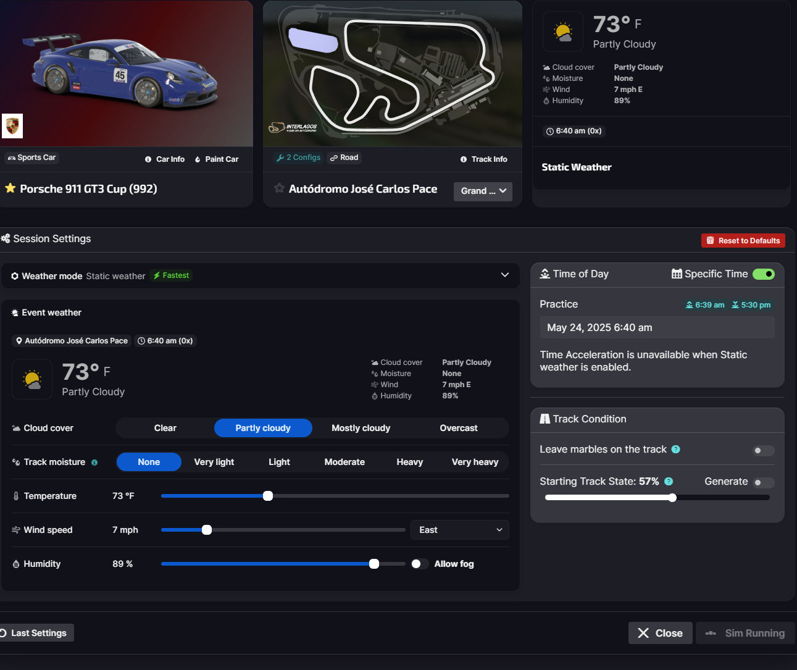Click the Weather mode gear icon
797x670 pixels.
point(15,276)
